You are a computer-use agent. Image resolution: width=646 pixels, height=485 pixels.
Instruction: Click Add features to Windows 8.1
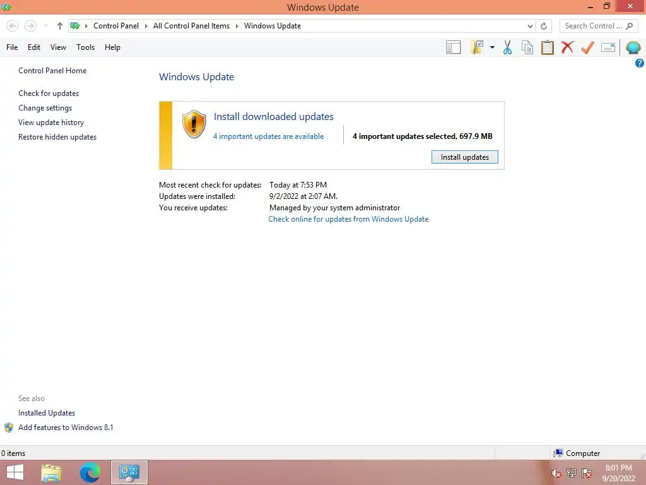point(66,428)
